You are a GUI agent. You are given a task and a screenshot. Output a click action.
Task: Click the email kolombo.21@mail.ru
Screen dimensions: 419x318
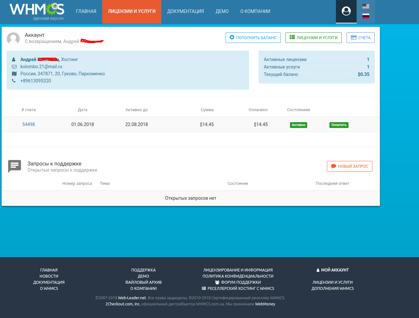click(41, 67)
